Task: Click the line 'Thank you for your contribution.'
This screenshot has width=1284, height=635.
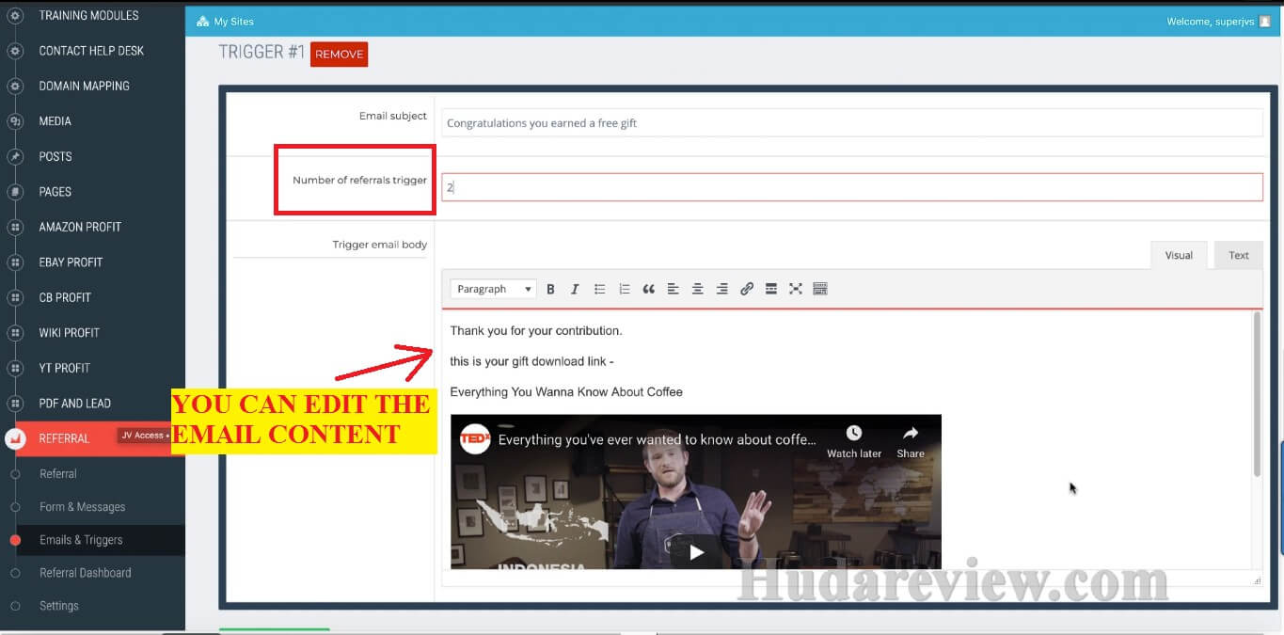Action: click(536, 331)
